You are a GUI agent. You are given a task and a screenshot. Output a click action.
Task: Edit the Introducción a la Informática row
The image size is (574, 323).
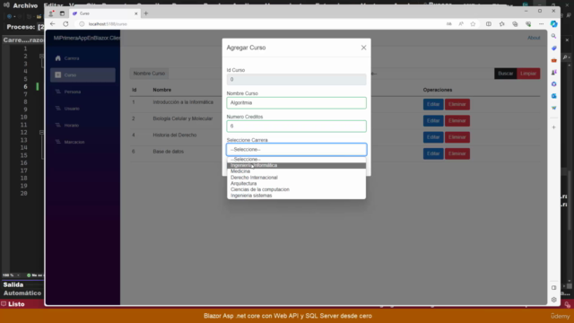pos(433,104)
